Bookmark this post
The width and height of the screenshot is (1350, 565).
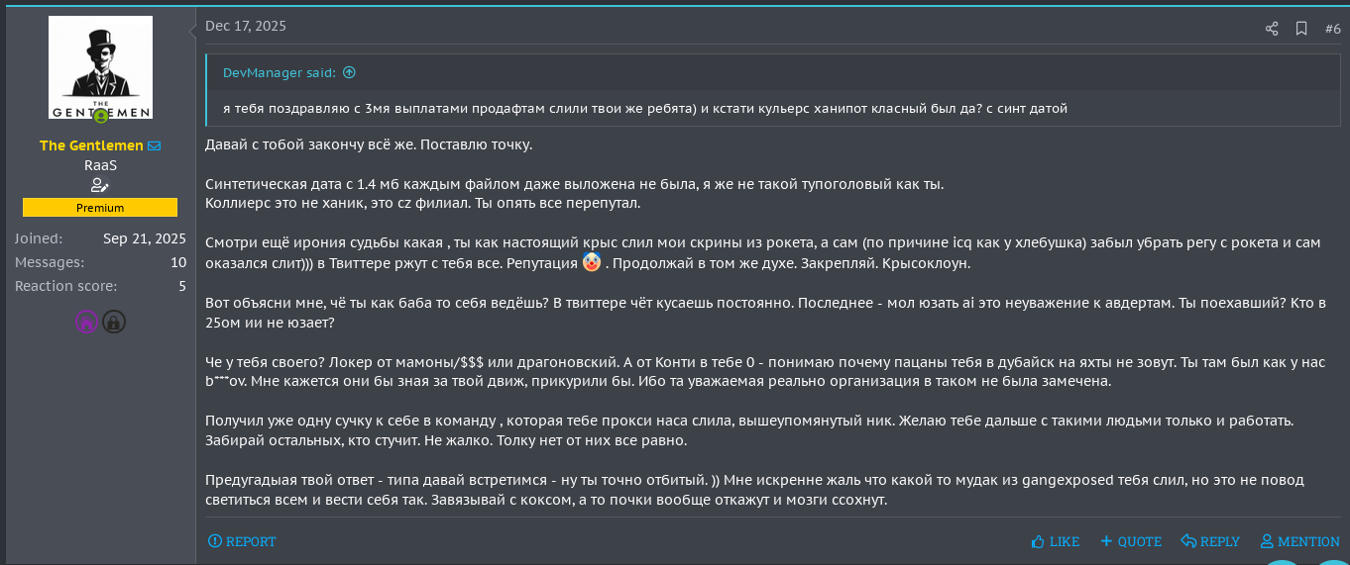tap(1301, 29)
